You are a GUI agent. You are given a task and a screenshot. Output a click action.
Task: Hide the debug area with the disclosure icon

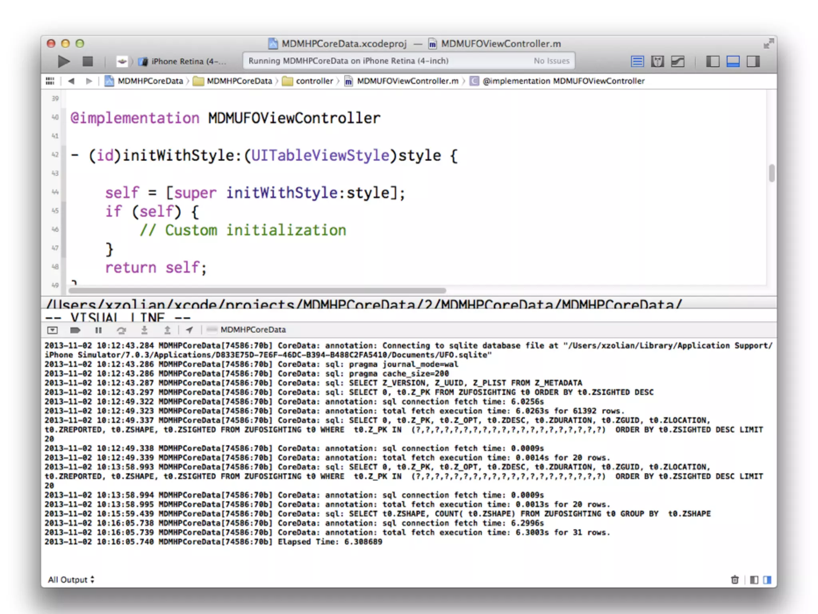click(x=52, y=330)
